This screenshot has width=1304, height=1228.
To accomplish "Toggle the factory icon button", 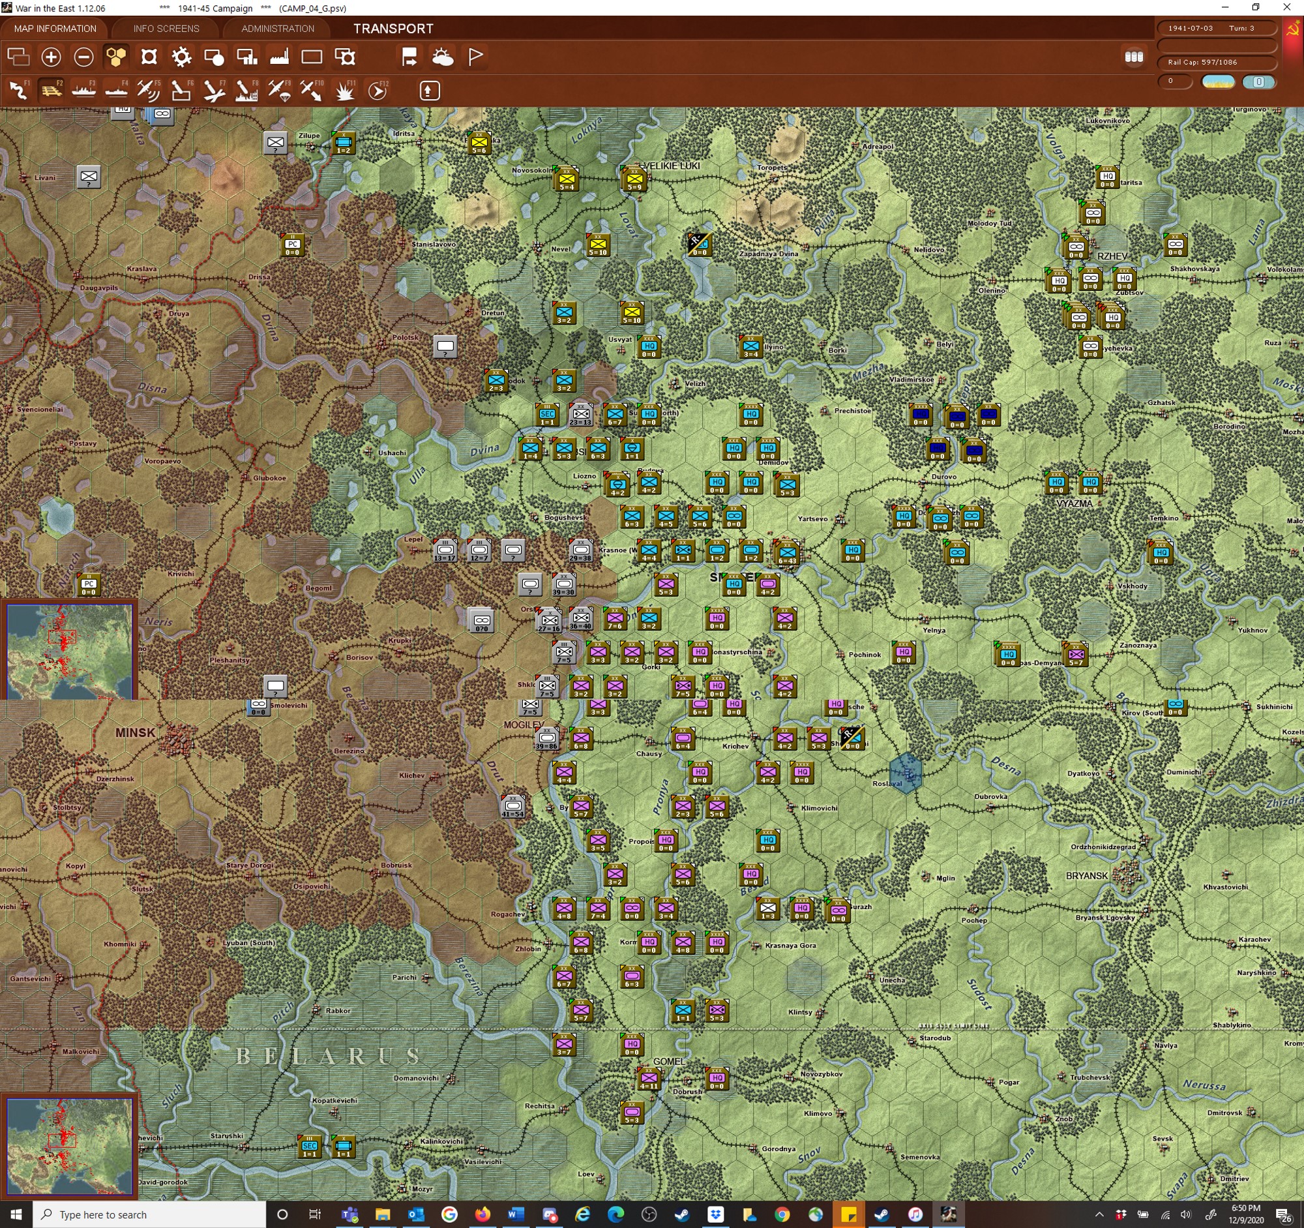I will tap(280, 57).
